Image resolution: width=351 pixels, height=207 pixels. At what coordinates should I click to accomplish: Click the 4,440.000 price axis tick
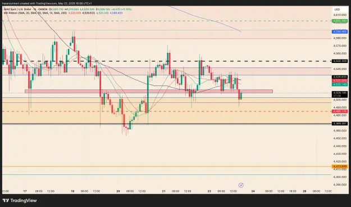click(x=340, y=146)
